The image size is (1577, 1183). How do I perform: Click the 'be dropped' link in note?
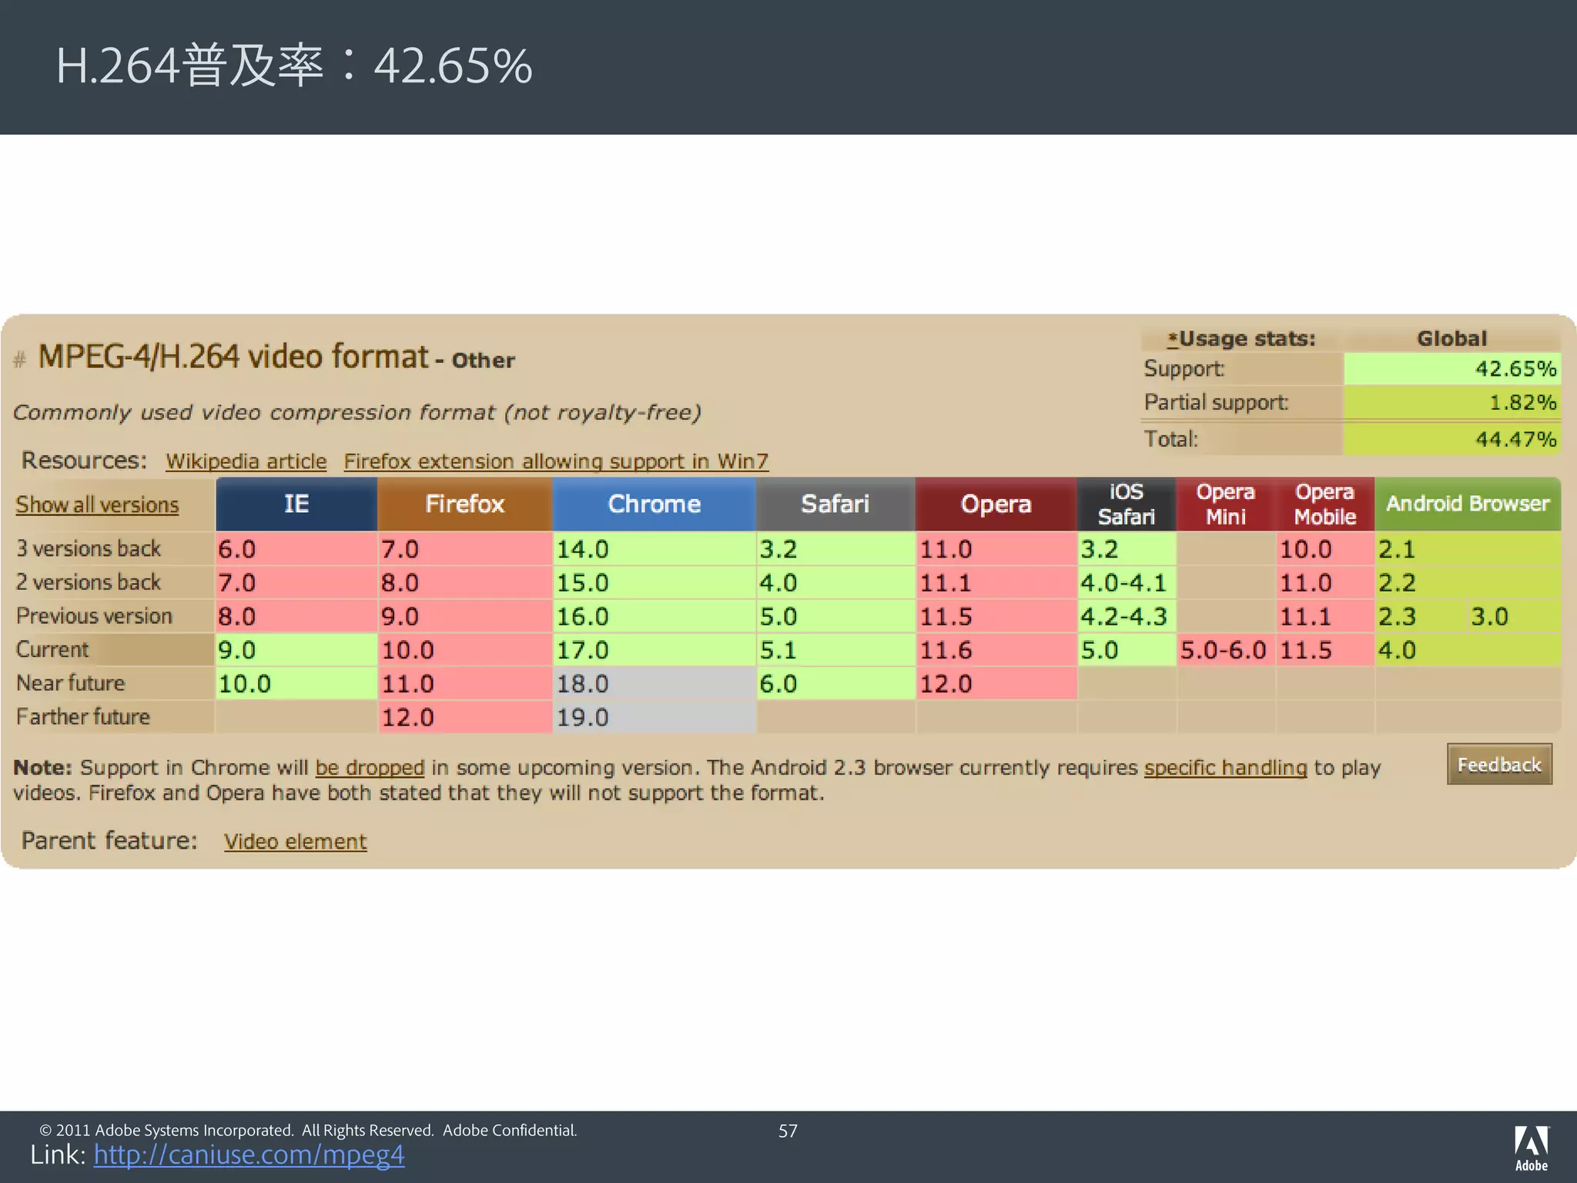pyautogui.click(x=370, y=767)
